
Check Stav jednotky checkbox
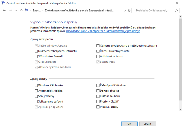pos(36,96)
